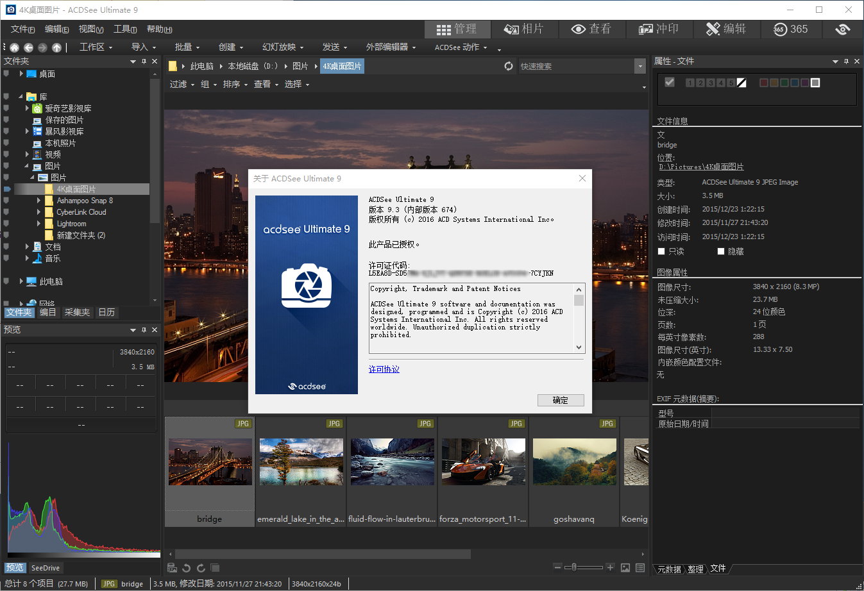Open the D:\Pictures\4K桌面图片 location link

[x=701, y=167]
